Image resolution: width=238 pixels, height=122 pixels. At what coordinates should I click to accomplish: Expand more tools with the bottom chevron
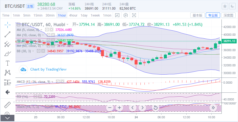(x=7, y=118)
